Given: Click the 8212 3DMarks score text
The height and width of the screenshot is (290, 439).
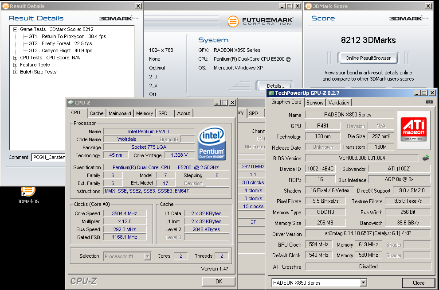Looking at the screenshot, I should click(x=368, y=40).
